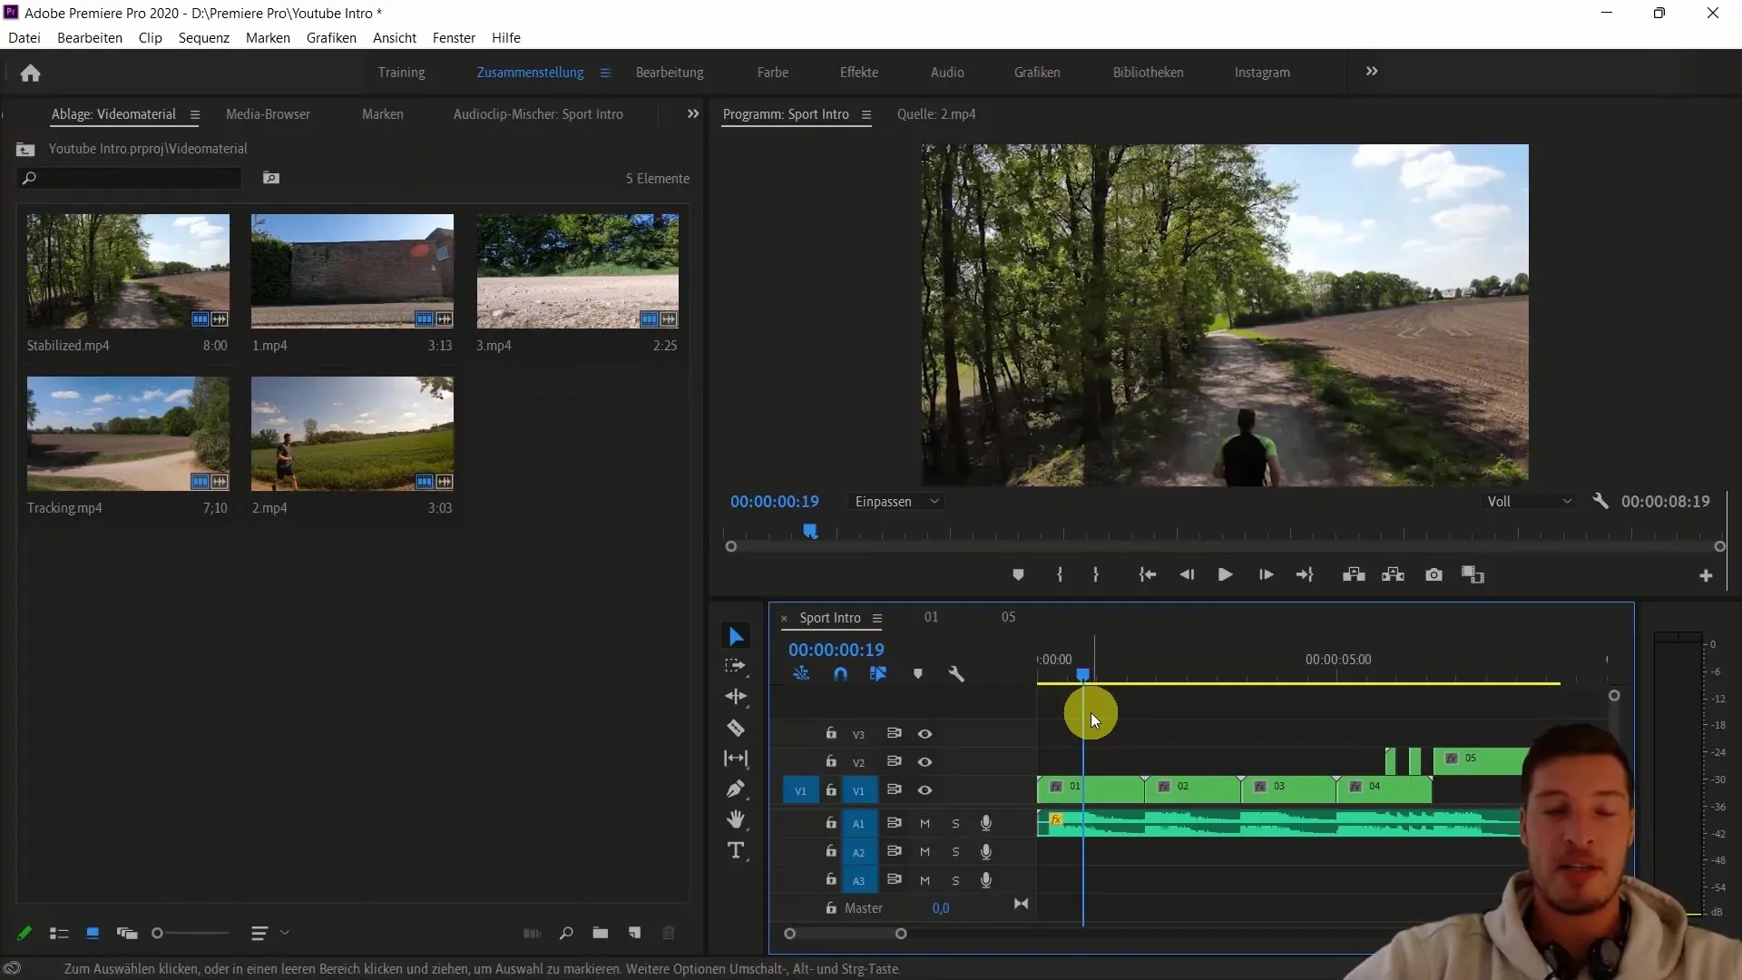
Task: Toggle V3 track output eye
Action: (925, 734)
